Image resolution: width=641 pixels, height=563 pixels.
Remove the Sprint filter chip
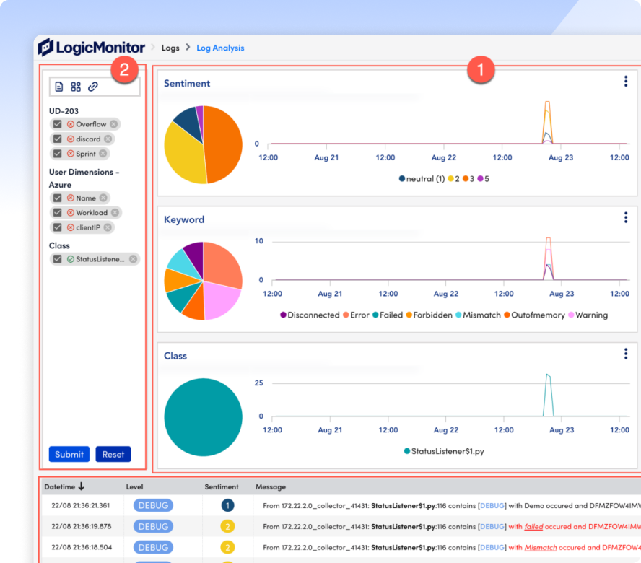(x=103, y=154)
